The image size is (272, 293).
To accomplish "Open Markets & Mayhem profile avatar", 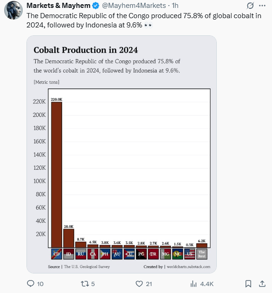I will tap(13, 10).
